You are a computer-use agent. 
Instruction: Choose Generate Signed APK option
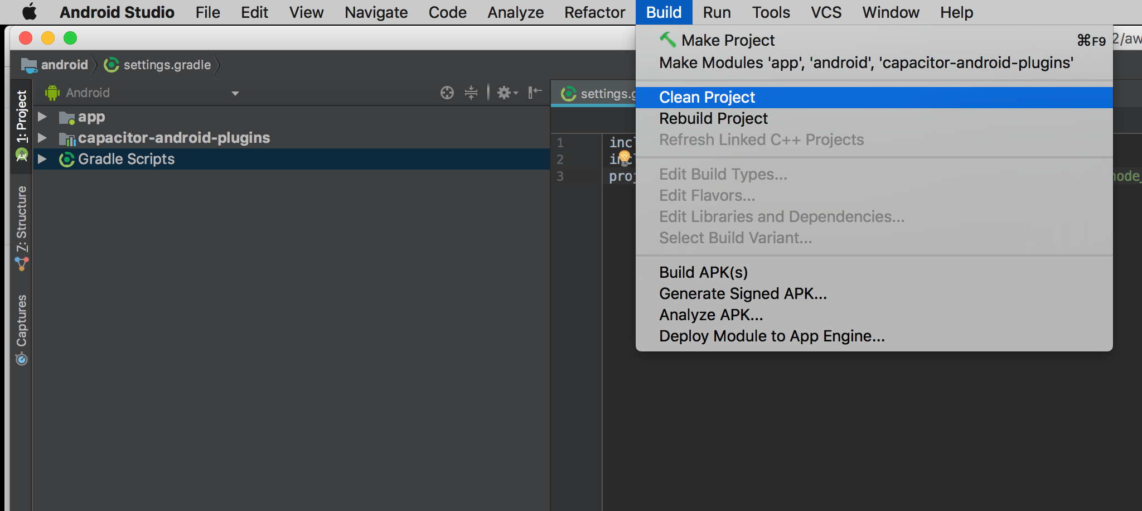[743, 293]
